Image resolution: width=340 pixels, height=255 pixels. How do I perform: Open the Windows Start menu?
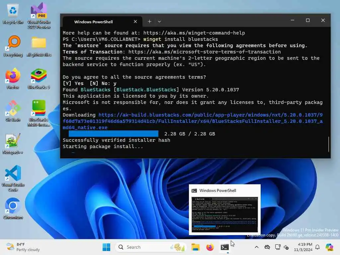pos(106,247)
